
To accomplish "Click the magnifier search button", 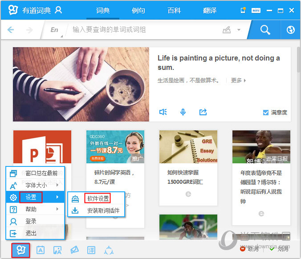I will (265, 30).
